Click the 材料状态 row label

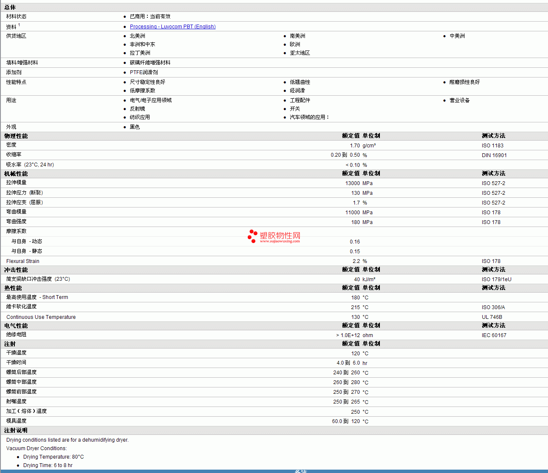coord(16,17)
